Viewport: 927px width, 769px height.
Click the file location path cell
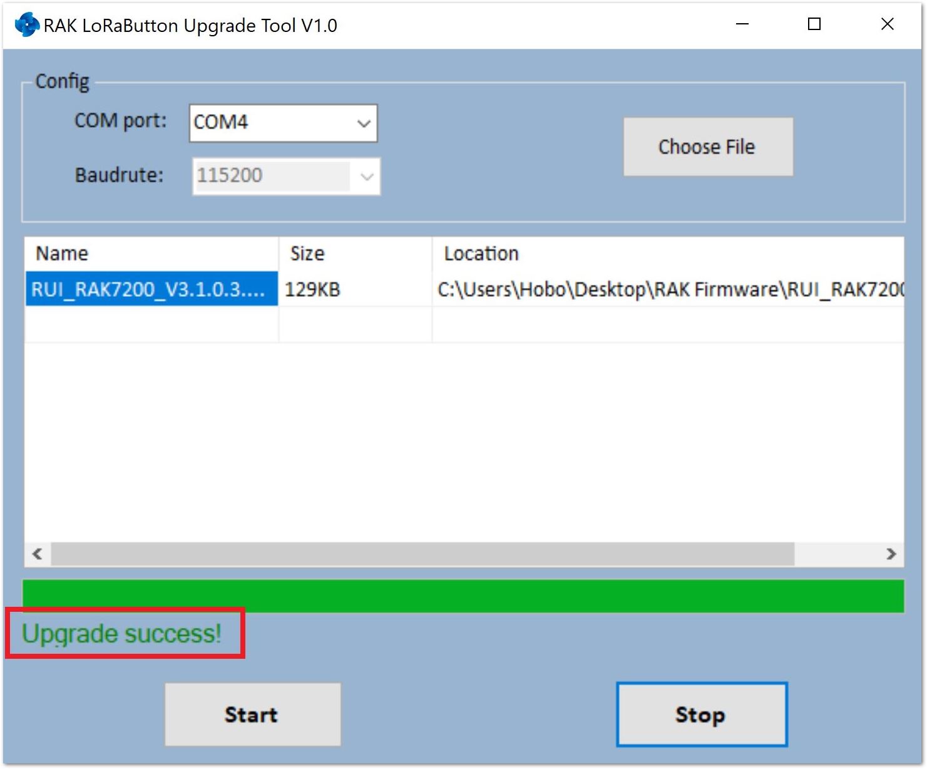(x=668, y=289)
